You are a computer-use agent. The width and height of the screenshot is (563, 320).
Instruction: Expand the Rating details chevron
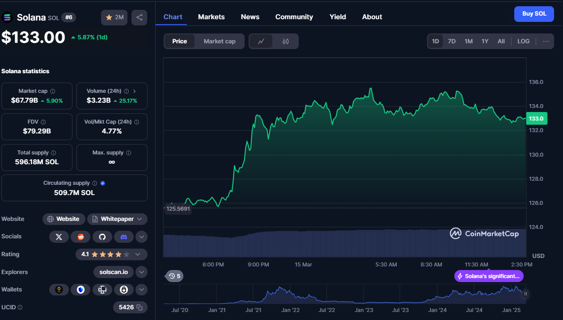coord(138,254)
